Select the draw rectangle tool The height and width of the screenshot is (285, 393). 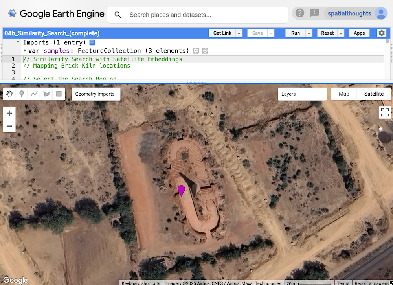[59, 94]
